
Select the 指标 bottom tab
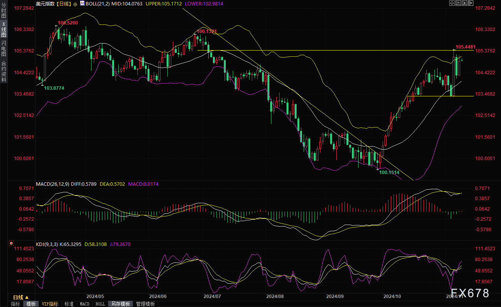[16, 304]
